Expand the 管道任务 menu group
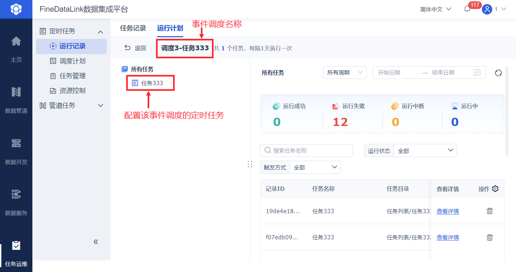Screen dimensions: 516x272 click(100, 105)
